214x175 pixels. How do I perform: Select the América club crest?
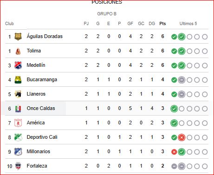click(x=18, y=123)
